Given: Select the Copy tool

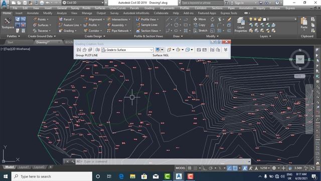Looking at the screenshot, I should click(200, 25).
